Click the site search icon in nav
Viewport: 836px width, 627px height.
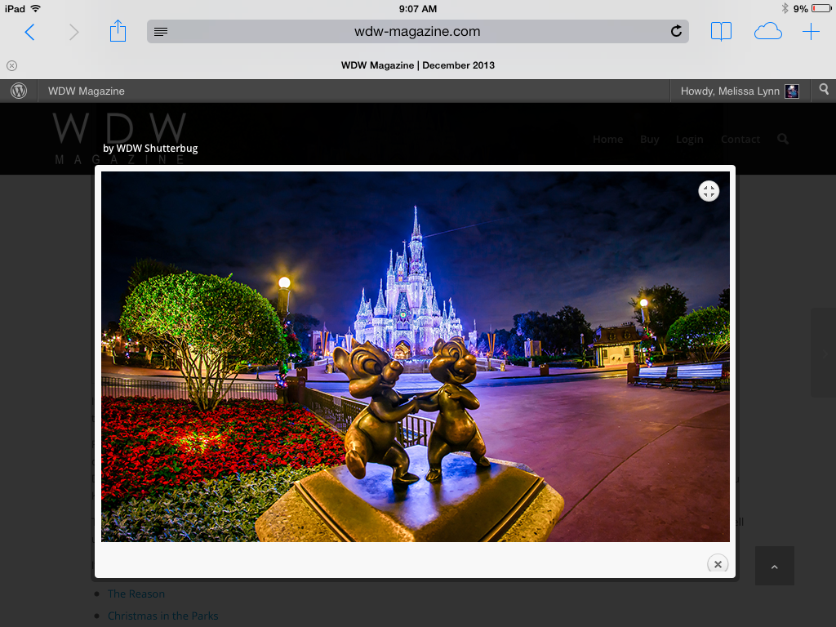(783, 139)
